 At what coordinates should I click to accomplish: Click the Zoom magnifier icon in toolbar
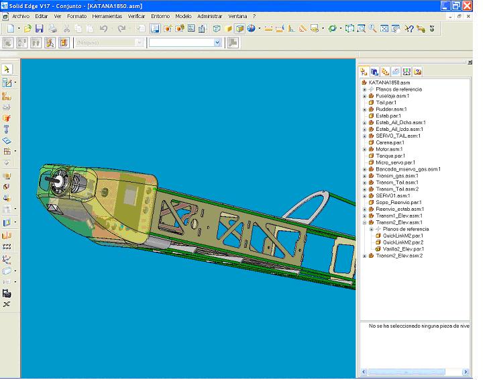coord(372,29)
